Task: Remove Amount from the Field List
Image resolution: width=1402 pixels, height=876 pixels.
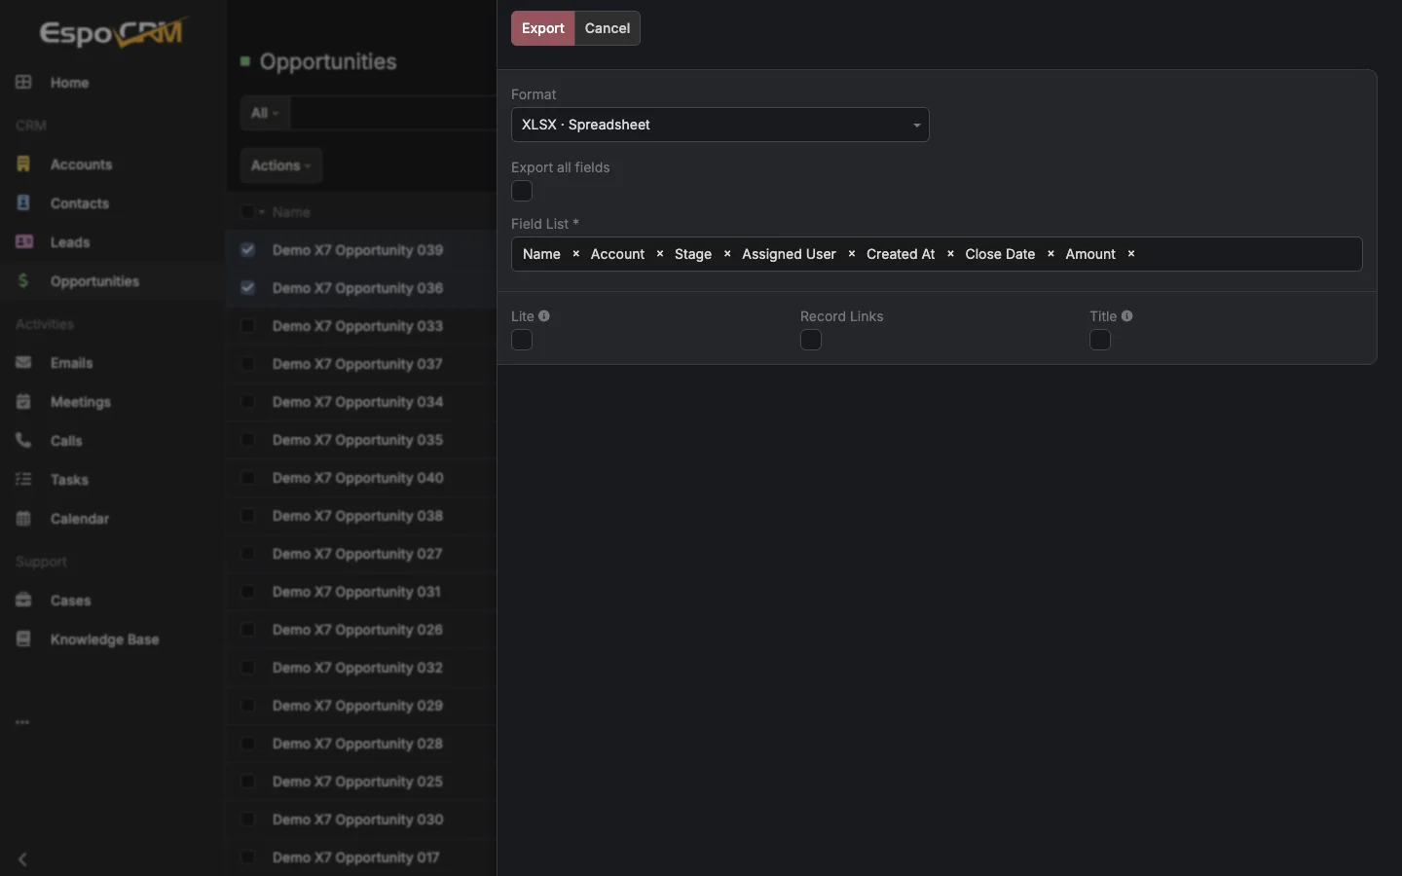Action: (x=1131, y=254)
